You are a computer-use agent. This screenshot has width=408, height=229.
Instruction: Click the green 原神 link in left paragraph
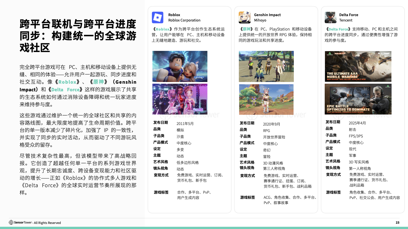99,82
